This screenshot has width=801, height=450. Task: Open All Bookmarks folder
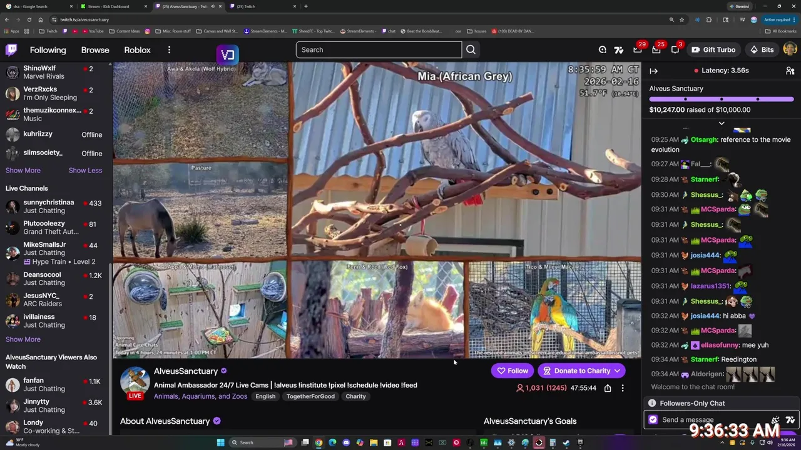[780, 31]
